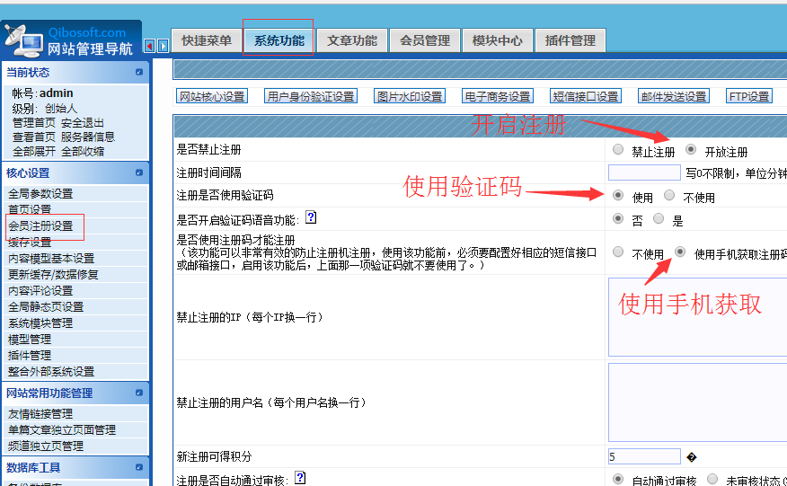Click the left arrow beside the navigation header
This screenshot has height=486, width=787.
click(150, 46)
